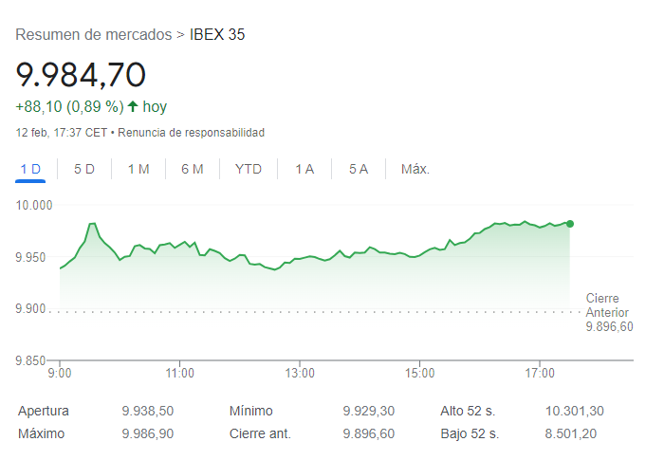Screen dimensions: 664x460
Task: Click the 13:00 time axis label
Action: pyautogui.click(x=300, y=373)
